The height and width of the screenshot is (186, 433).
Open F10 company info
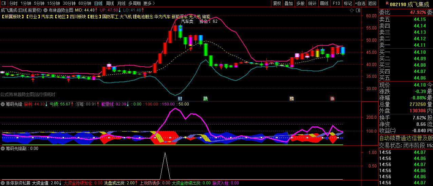click(x=336, y=3)
